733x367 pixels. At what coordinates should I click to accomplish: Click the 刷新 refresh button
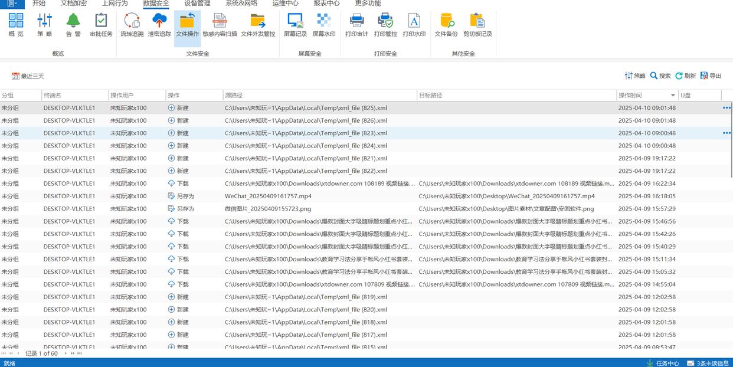coord(686,76)
